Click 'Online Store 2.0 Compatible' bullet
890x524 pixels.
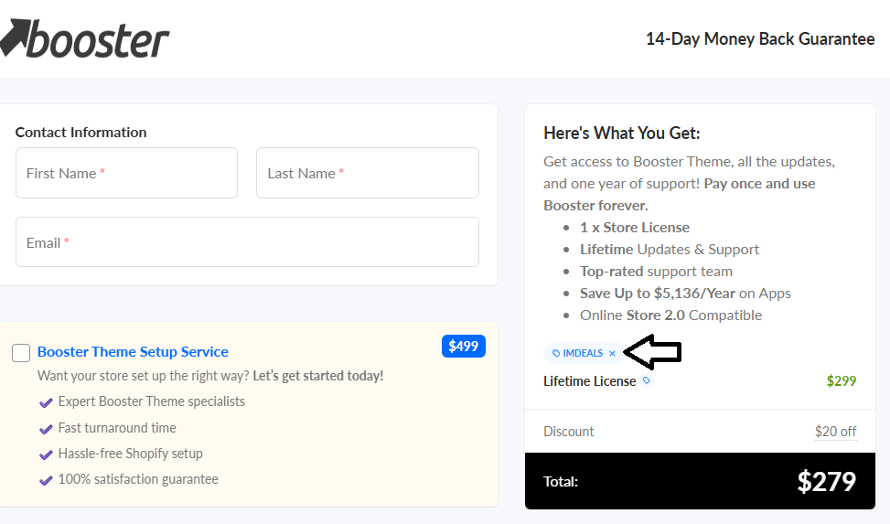[670, 315]
